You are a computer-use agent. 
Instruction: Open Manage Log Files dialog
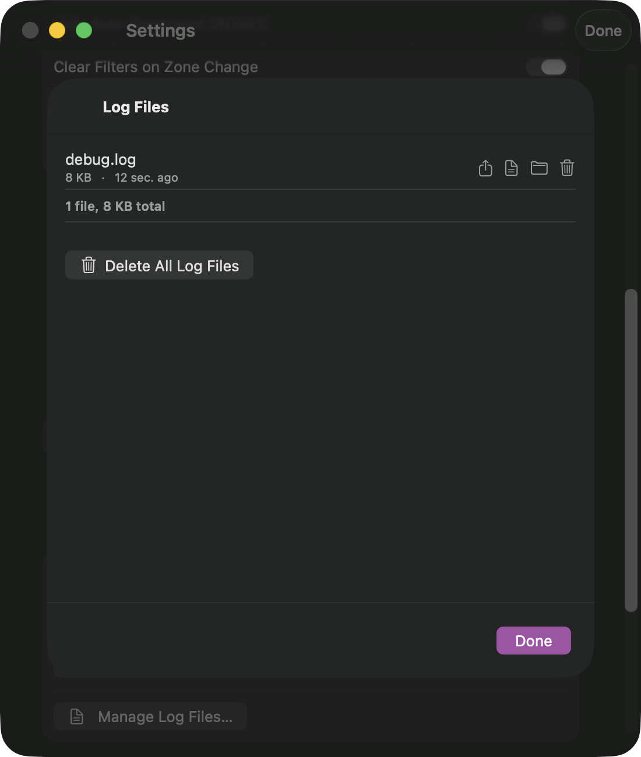(x=150, y=717)
